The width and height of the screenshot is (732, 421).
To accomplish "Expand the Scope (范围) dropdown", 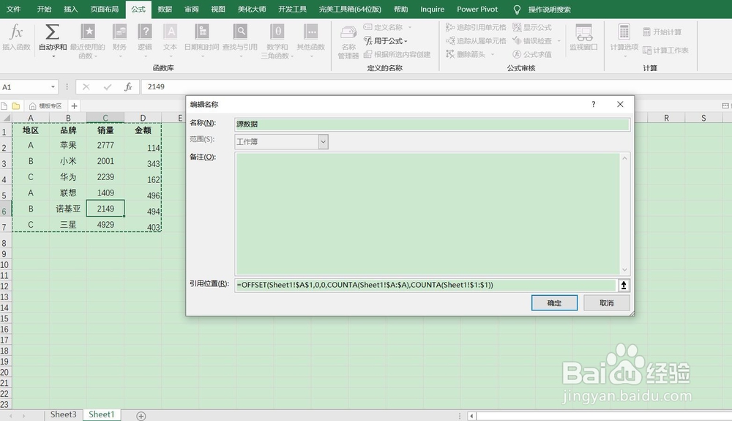I will 323,142.
